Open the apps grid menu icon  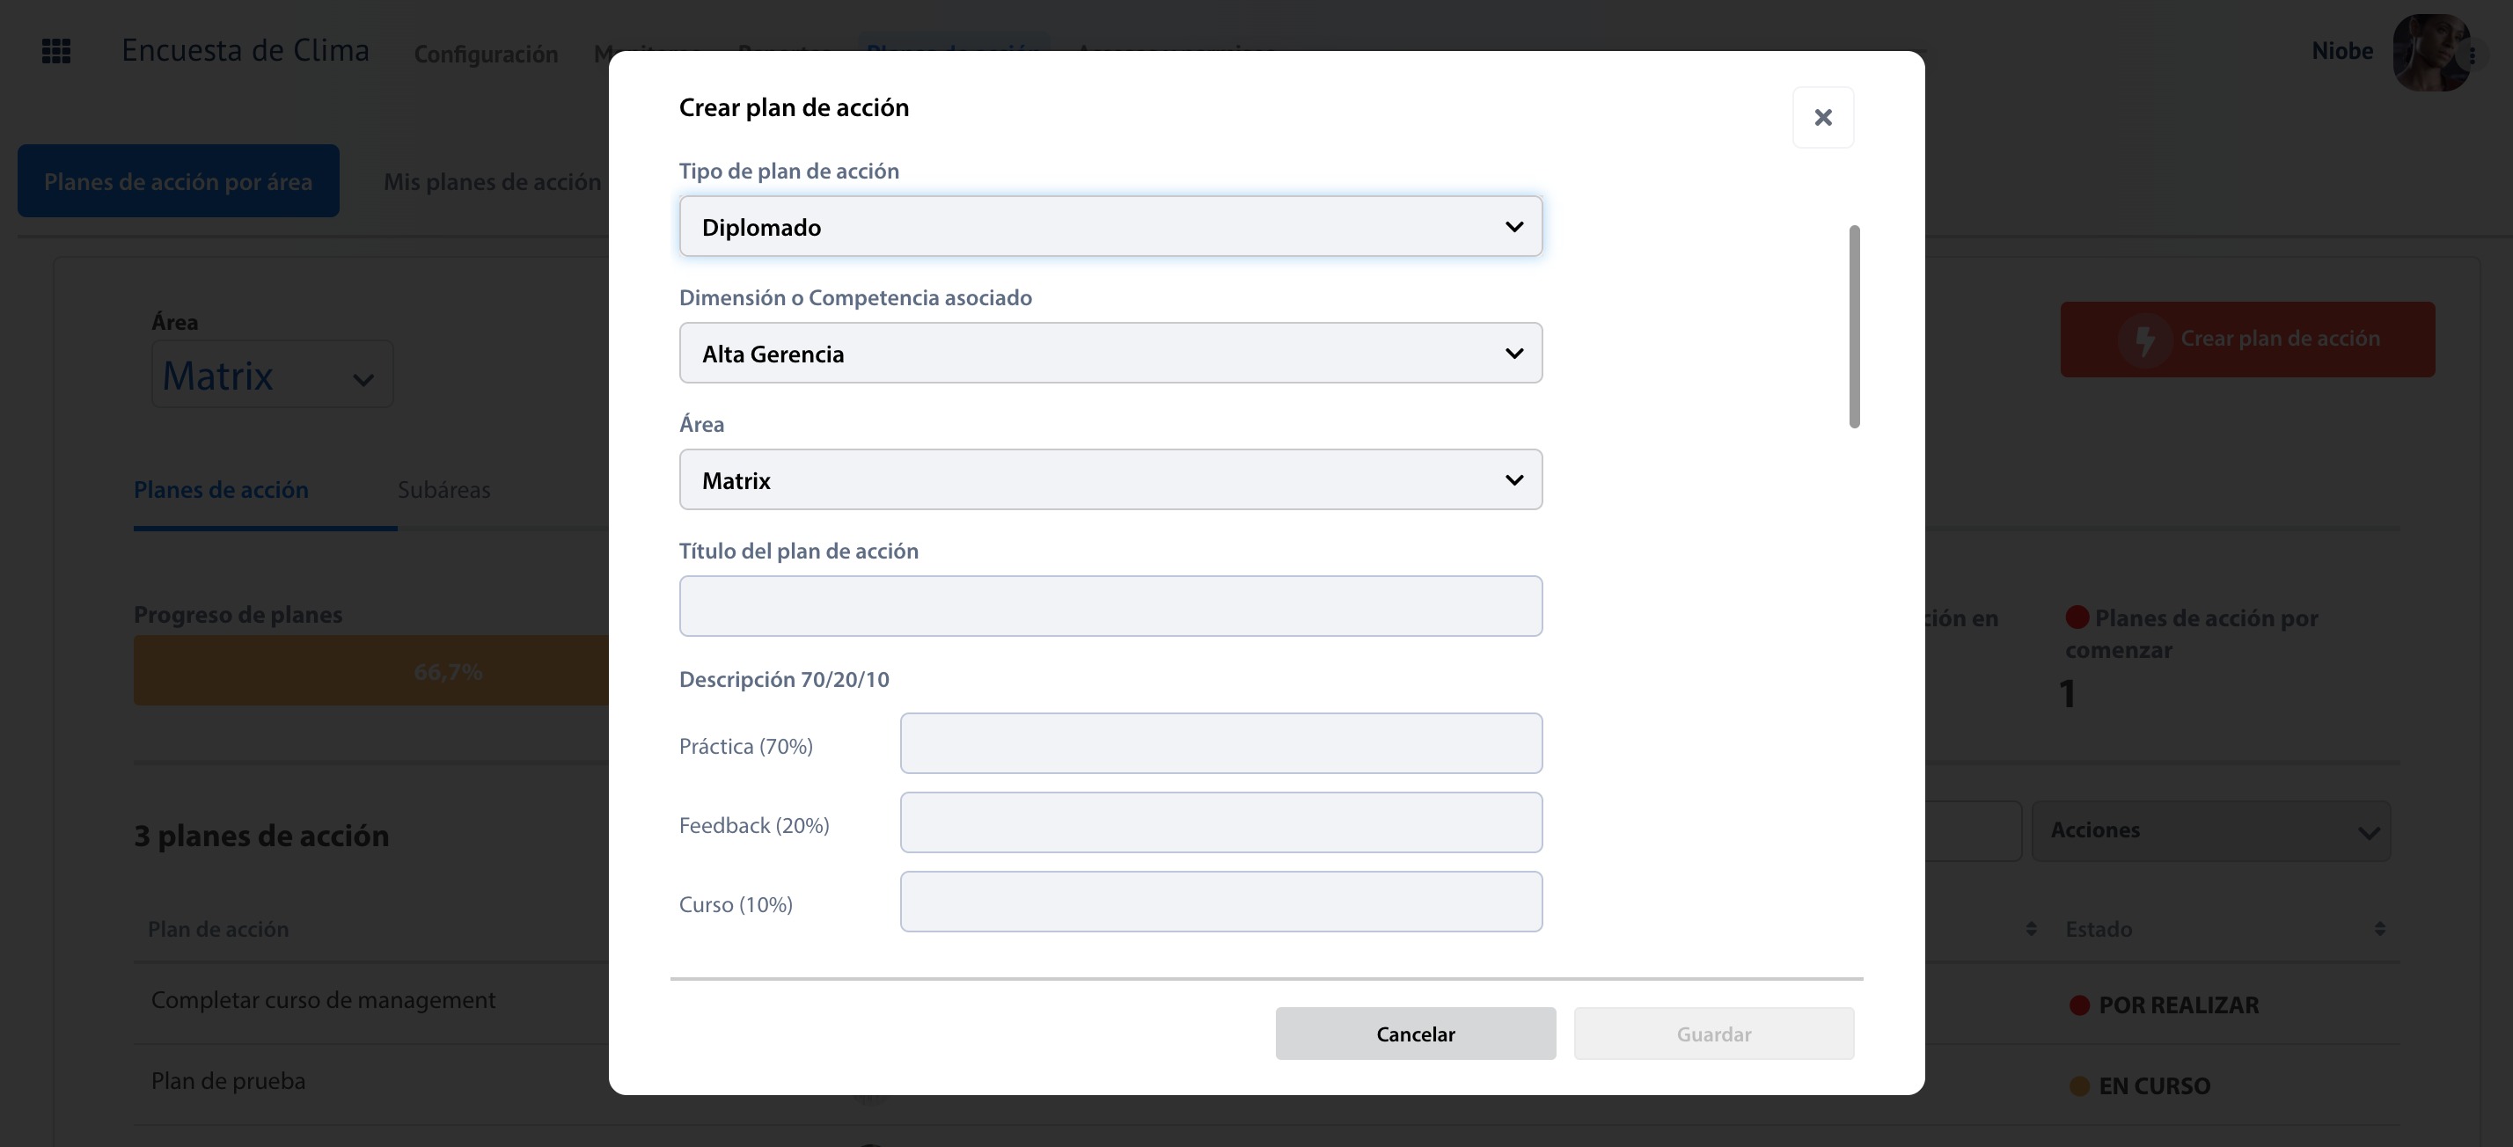[56, 51]
